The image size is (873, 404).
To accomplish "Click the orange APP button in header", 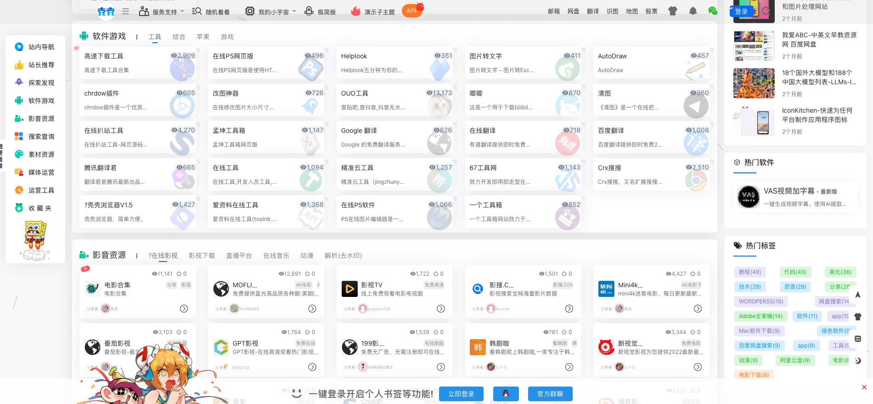I will coord(412,11).
